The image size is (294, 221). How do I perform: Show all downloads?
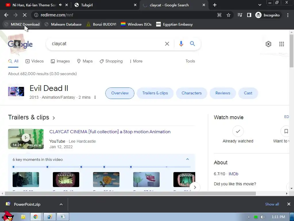(x=272, y=204)
